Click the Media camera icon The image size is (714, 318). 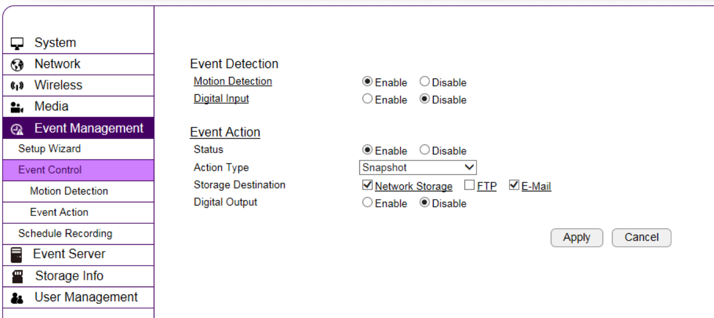[x=17, y=107]
